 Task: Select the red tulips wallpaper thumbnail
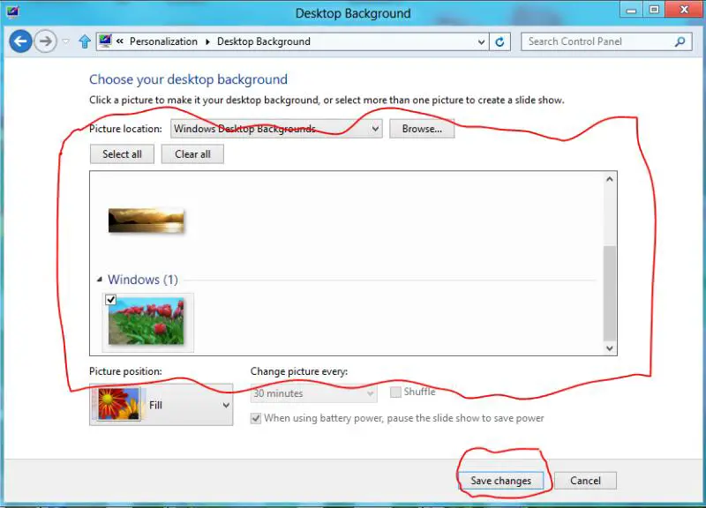146,322
